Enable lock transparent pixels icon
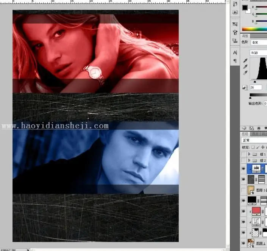Screen dimensions: 267x251 point(253,147)
